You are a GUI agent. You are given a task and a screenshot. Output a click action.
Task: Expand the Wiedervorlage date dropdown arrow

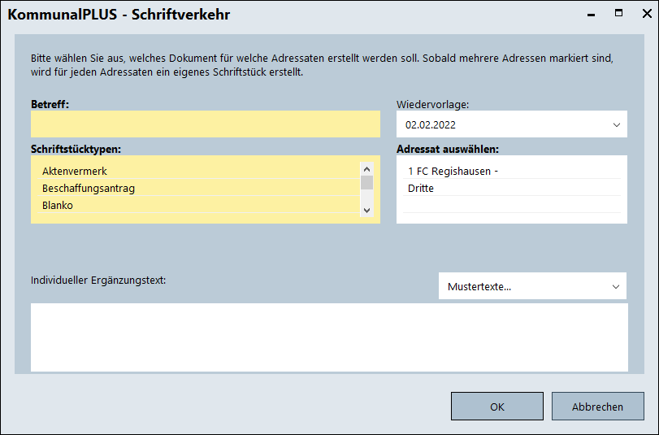(x=615, y=124)
